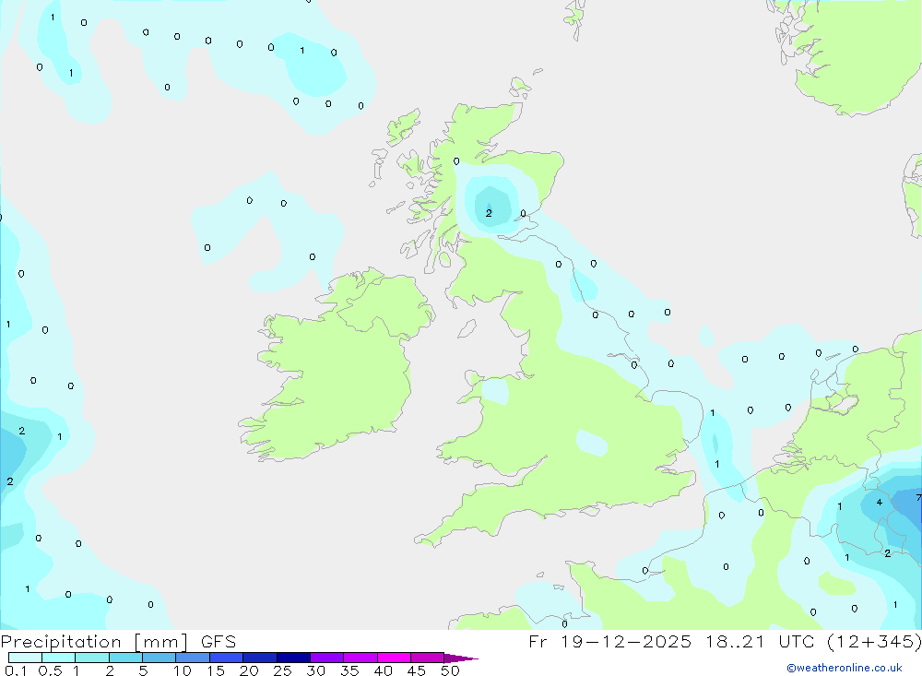Pick the 10–15 mm legend color swatch
The height and width of the screenshot is (676, 922).
[193, 658]
